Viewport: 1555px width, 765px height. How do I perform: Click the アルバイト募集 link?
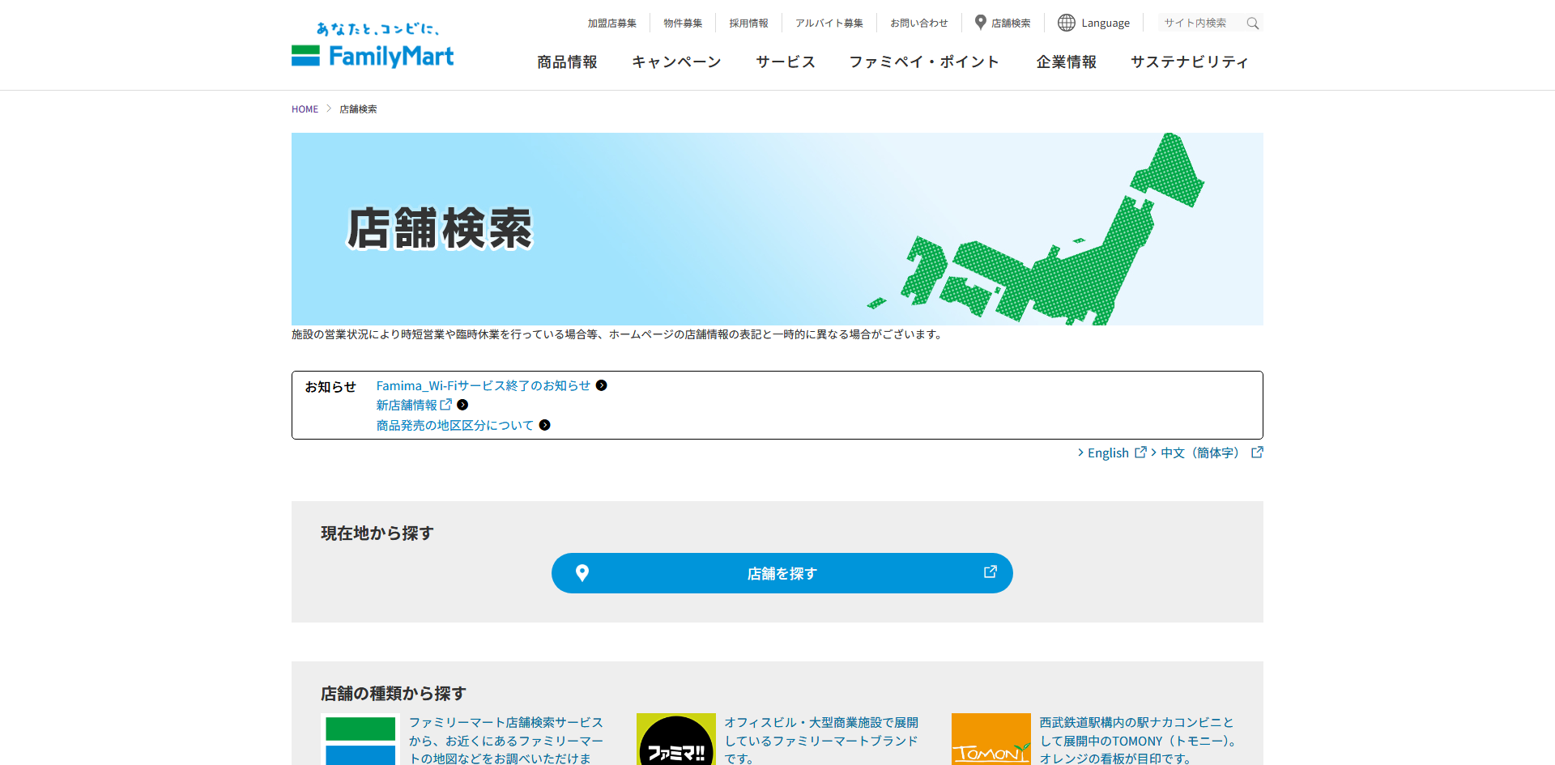829,23
